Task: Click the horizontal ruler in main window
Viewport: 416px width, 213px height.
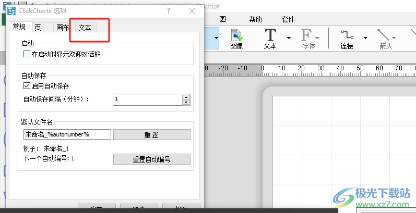Action: tap(310, 70)
